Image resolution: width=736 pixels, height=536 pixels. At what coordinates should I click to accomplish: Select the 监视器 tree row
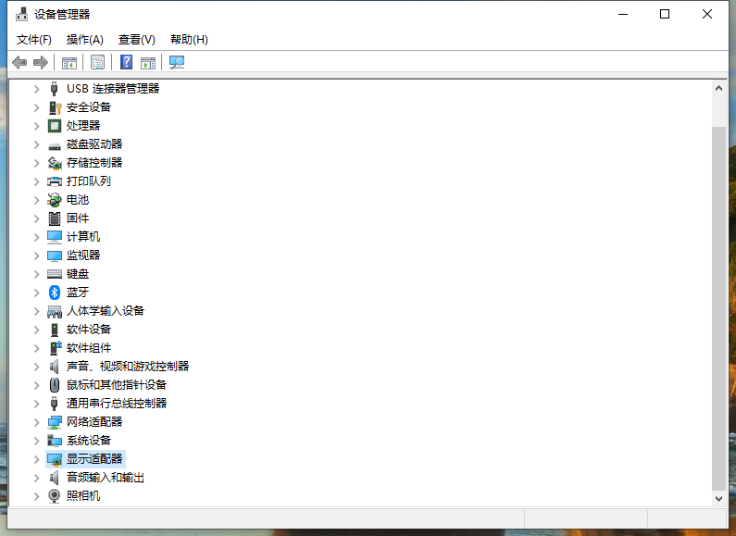tap(83, 256)
